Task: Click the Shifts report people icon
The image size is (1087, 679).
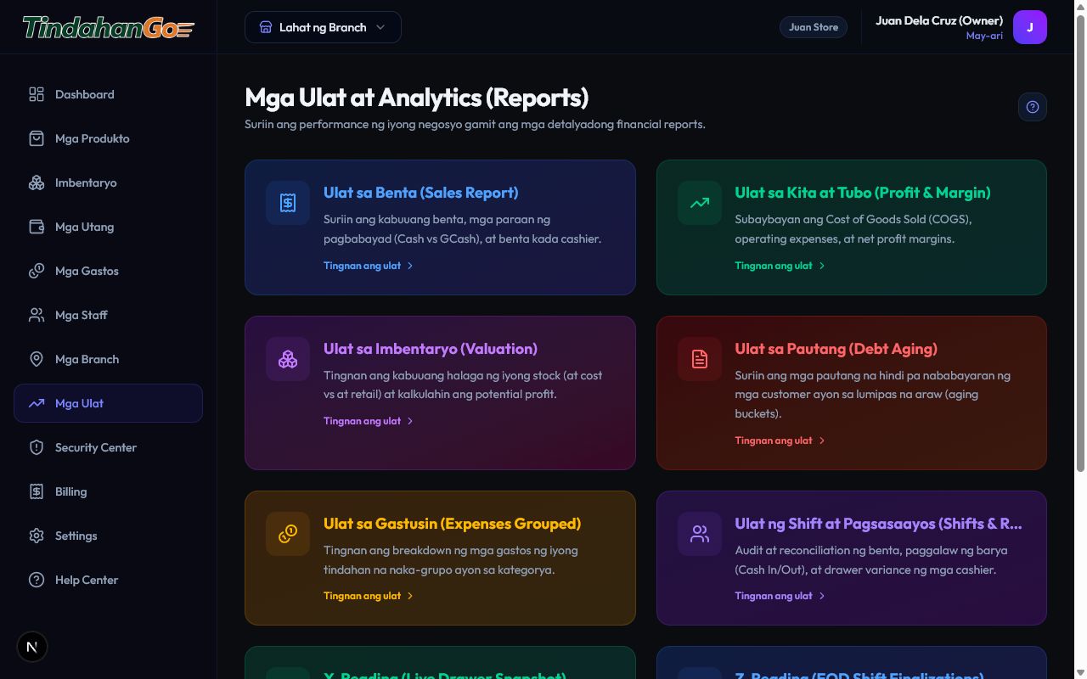Action: (700, 534)
